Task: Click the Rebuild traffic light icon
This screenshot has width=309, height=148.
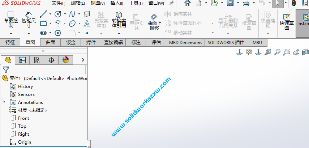Action: point(294,3)
